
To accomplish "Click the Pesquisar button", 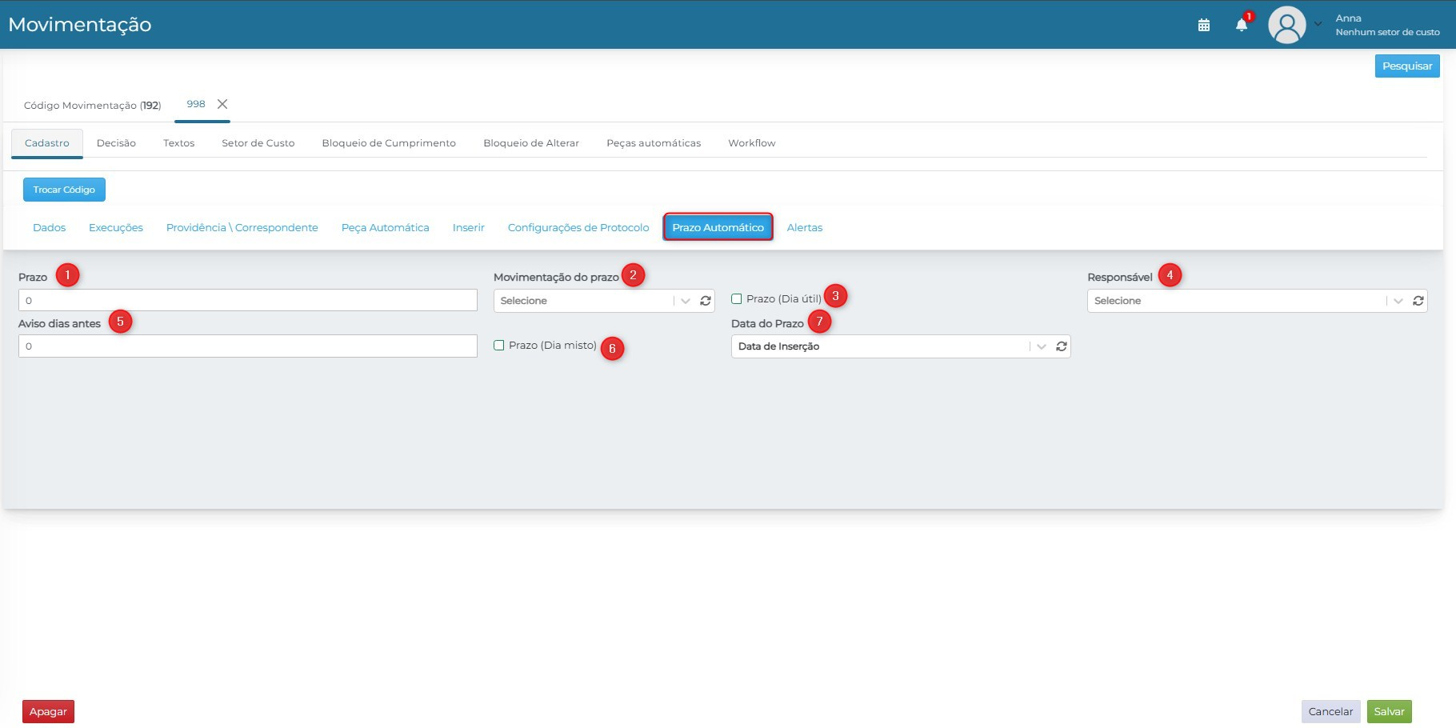I will point(1407,66).
